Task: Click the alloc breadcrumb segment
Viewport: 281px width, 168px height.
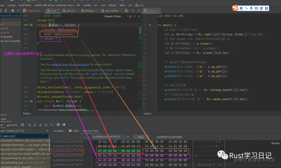Action: click(x=122, y=5)
